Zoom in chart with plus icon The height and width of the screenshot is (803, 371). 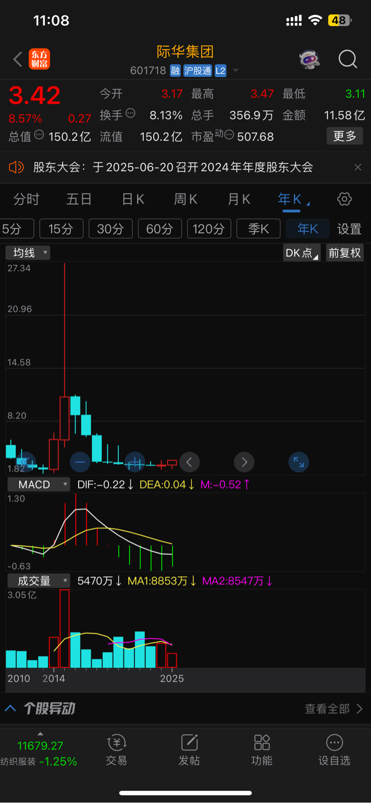135,462
